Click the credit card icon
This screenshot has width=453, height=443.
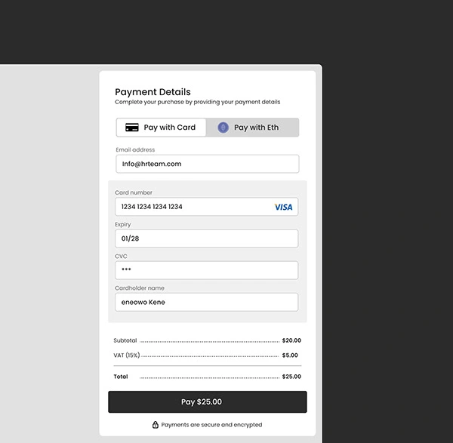point(132,128)
